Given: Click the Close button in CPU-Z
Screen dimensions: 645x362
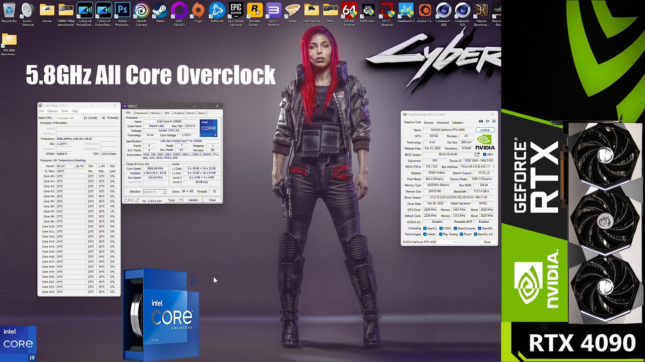Looking at the screenshot, I should [212, 200].
